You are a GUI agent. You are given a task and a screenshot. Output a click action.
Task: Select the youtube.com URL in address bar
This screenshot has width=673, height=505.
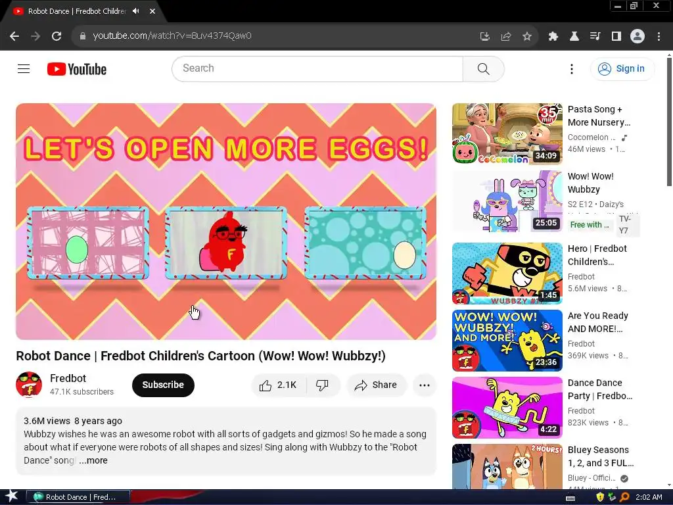(172, 36)
